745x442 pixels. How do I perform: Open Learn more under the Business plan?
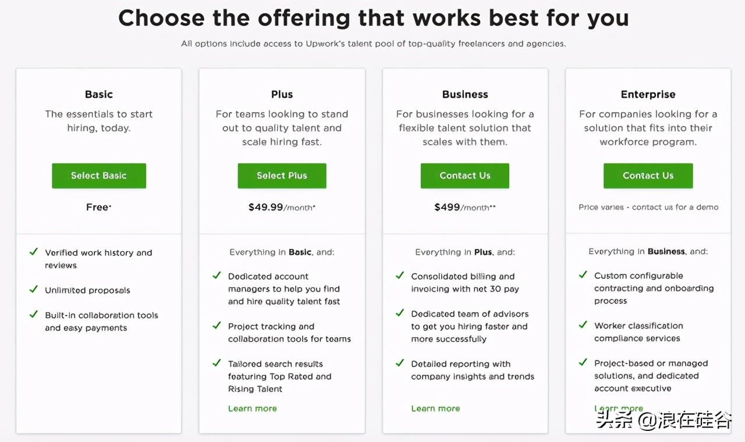pos(435,408)
